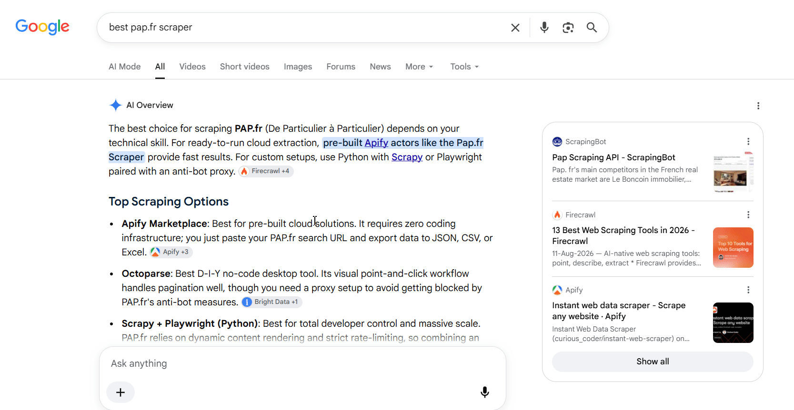
Task: Open the Scrapy hyperlink
Action: [407, 157]
